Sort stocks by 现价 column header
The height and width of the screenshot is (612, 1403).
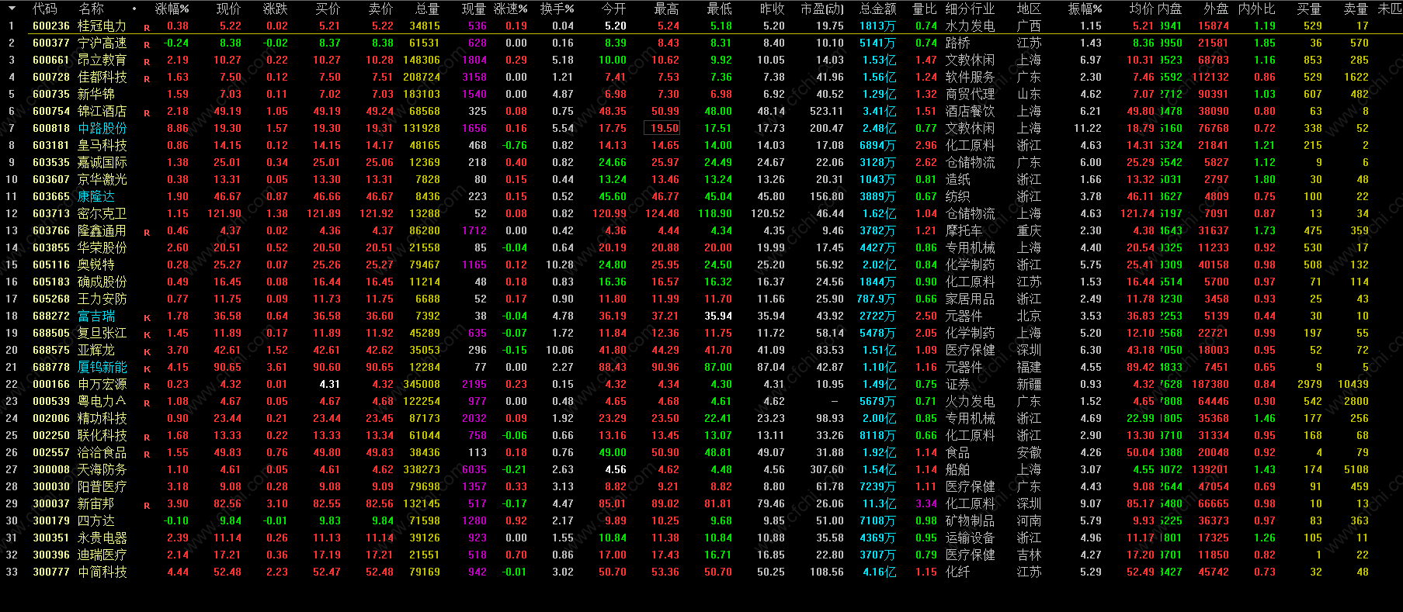click(228, 9)
